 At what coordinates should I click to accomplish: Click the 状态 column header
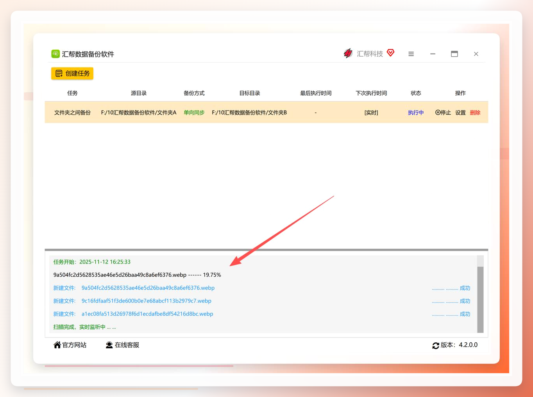pyautogui.click(x=416, y=93)
